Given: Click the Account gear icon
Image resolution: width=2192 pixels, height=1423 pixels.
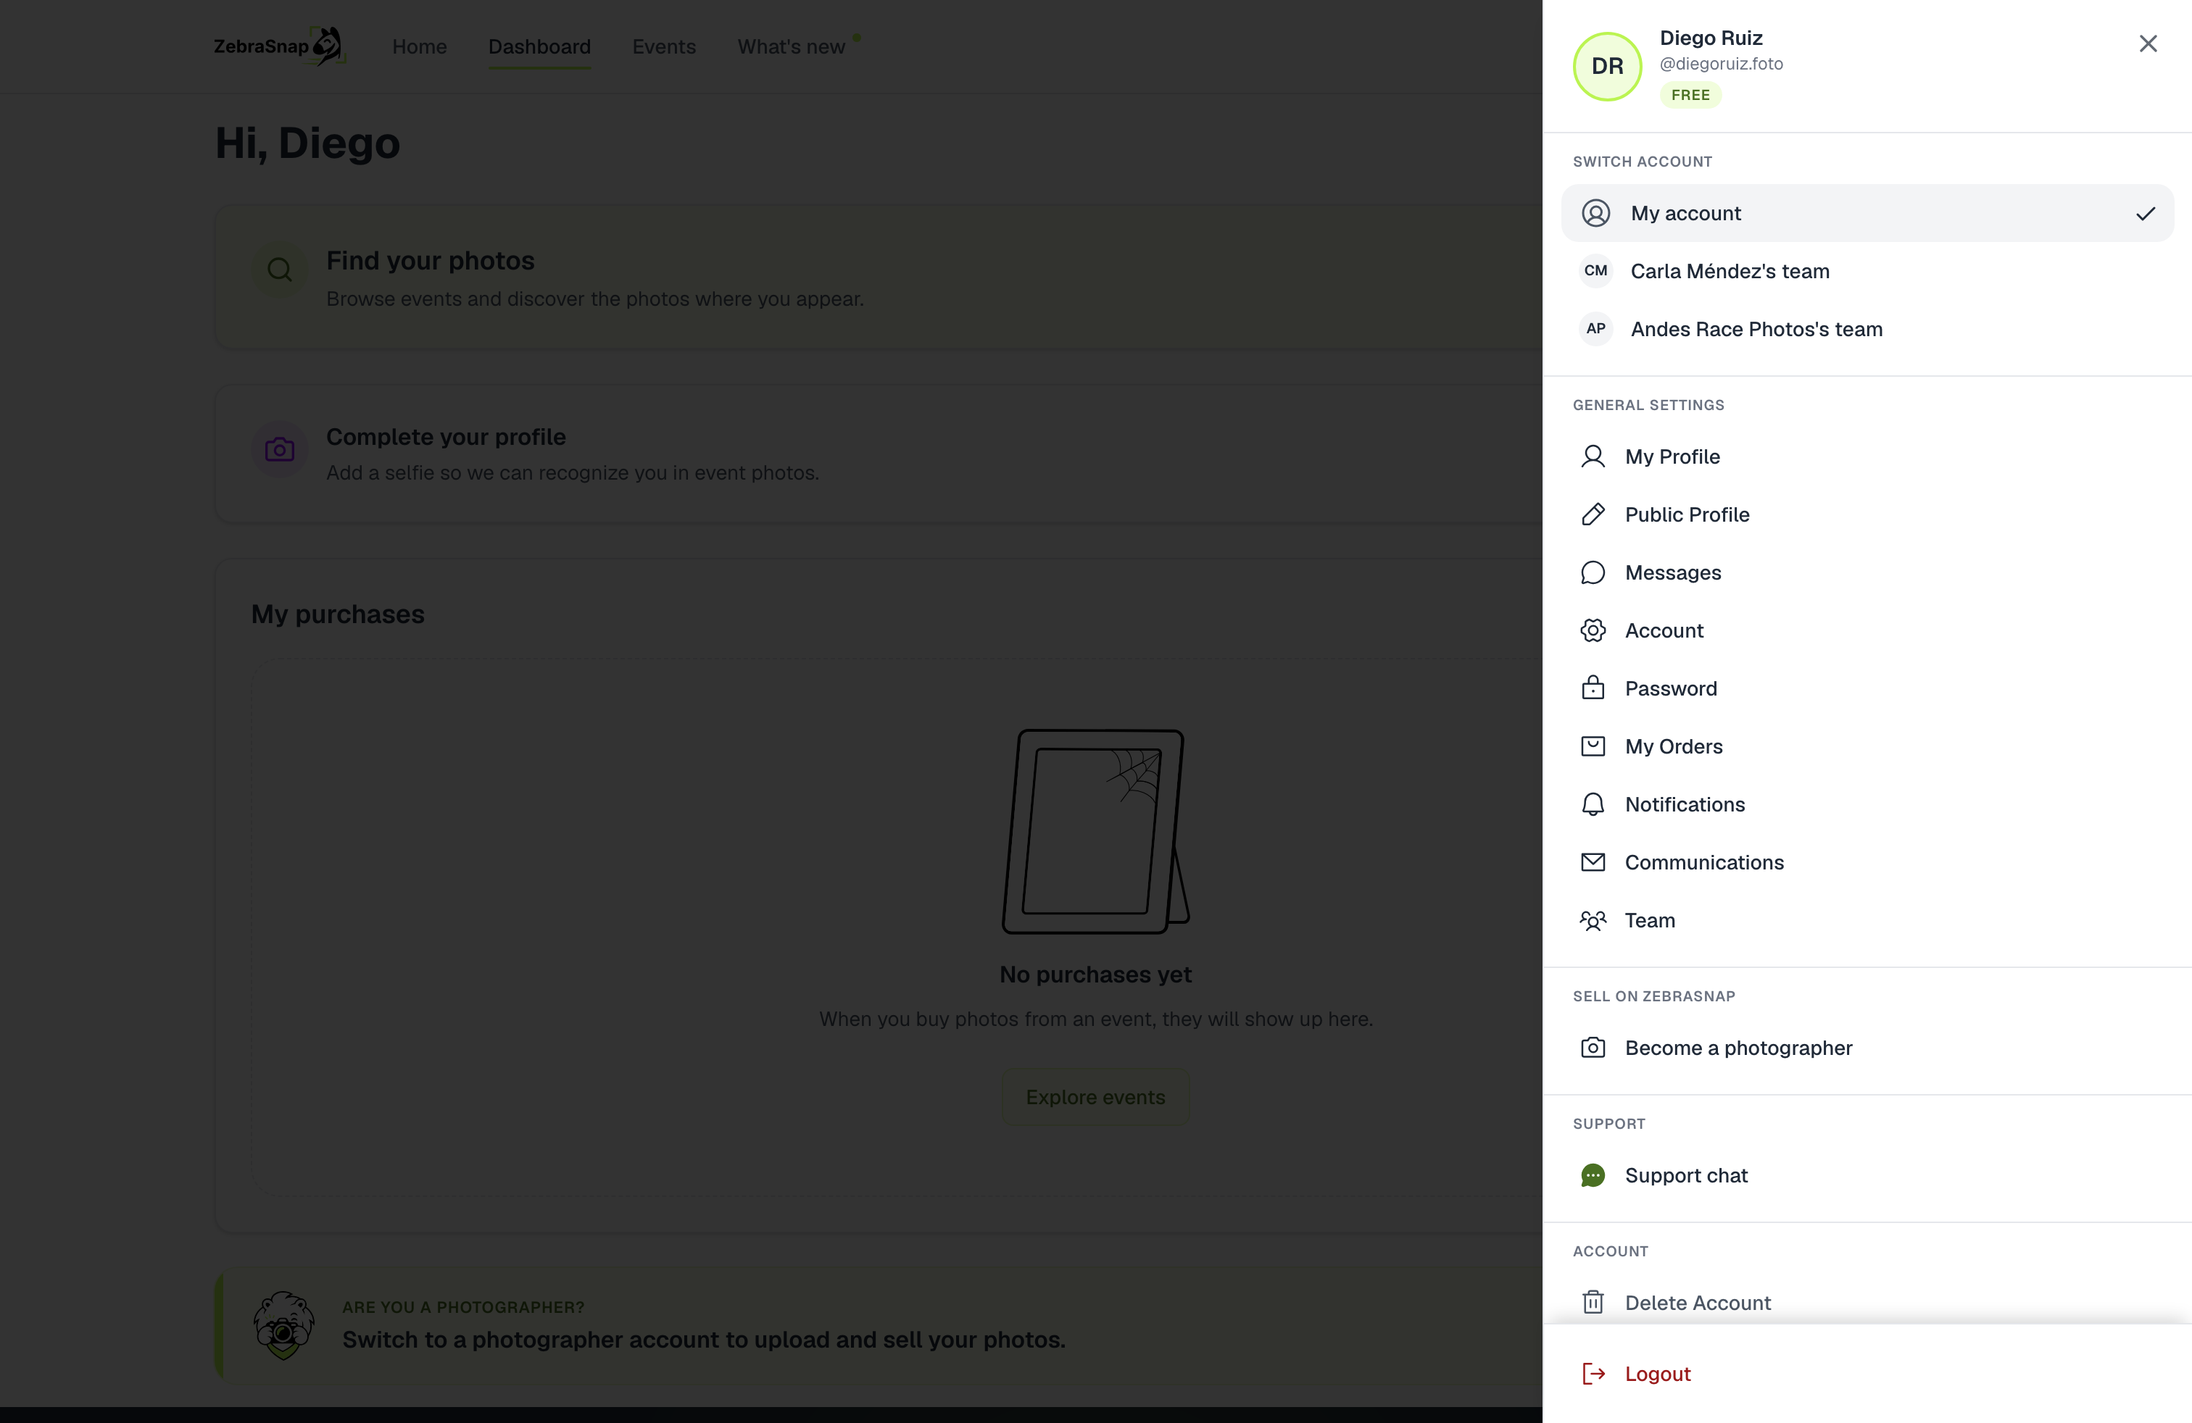Looking at the screenshot, I should click(x=1593, y=630).
